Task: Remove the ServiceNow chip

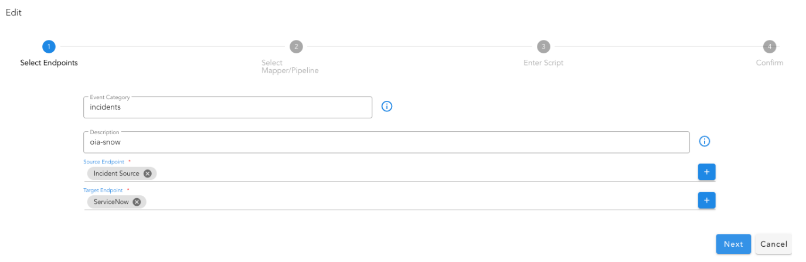Action: (x=137, y=202)
